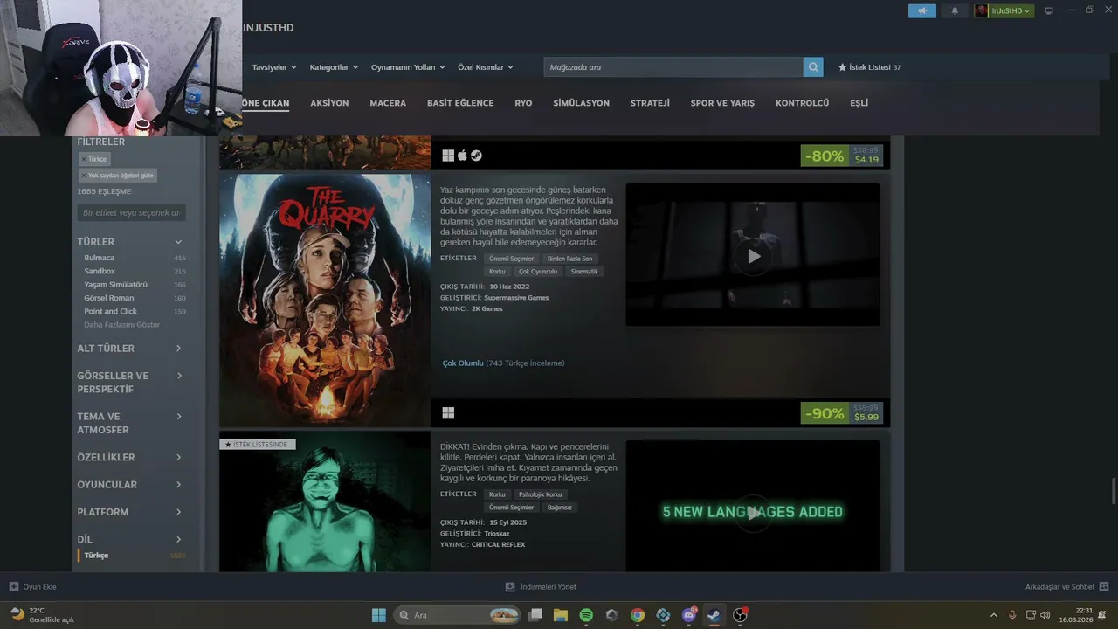Open Steam announcements megaphone button
1118x629 pixels.
[x=922, y=11]
